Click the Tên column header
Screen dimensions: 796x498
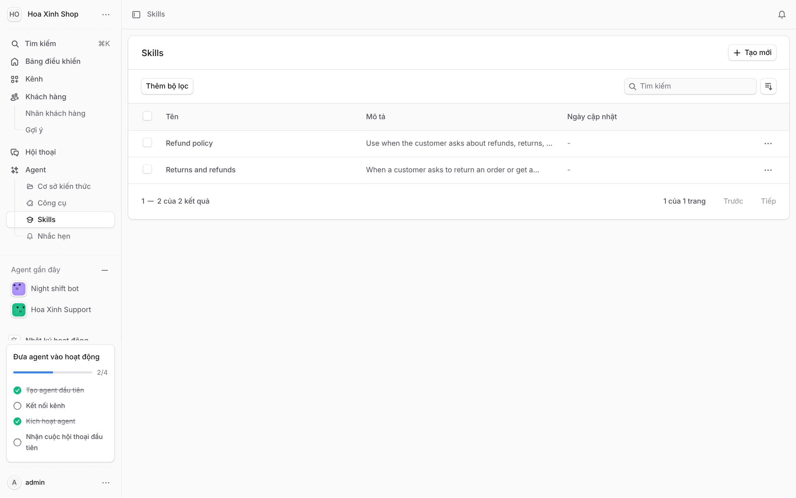click(x=172, y=117)
